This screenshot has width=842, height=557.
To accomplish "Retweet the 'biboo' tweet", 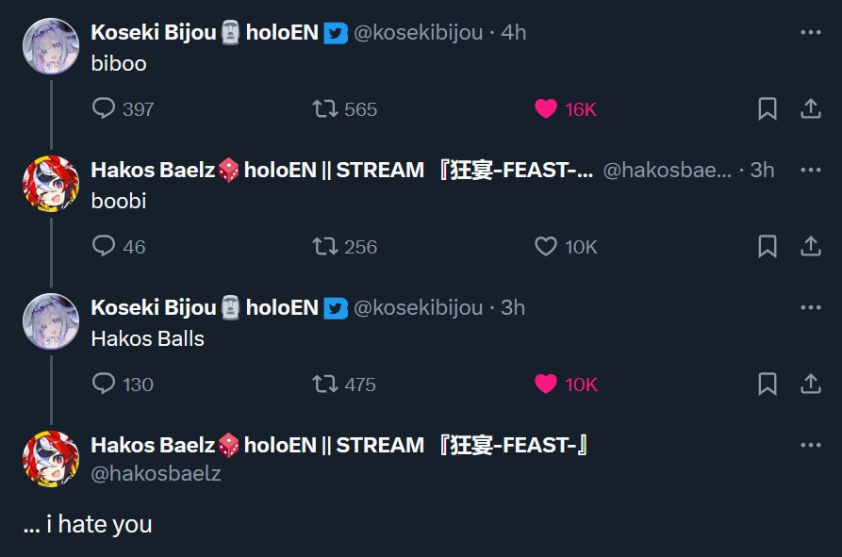I will tap(325, 109).
